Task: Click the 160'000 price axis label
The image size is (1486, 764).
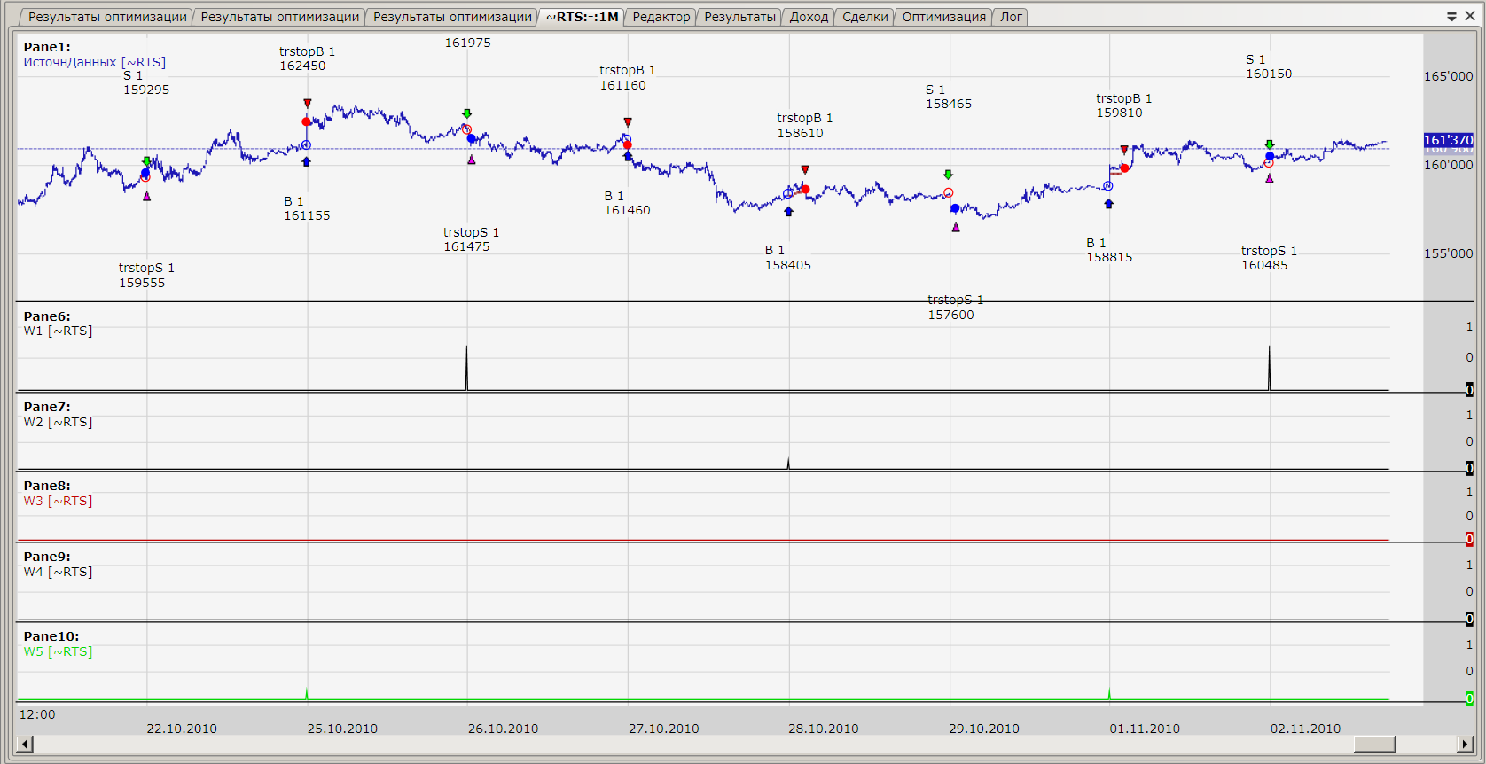Action: (1449, 165)
